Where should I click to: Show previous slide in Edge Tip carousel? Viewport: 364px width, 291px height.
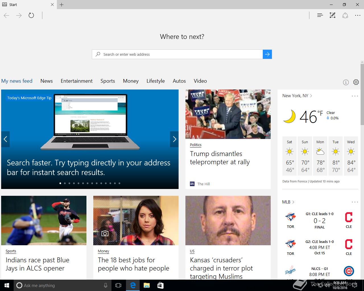[5, 139]
